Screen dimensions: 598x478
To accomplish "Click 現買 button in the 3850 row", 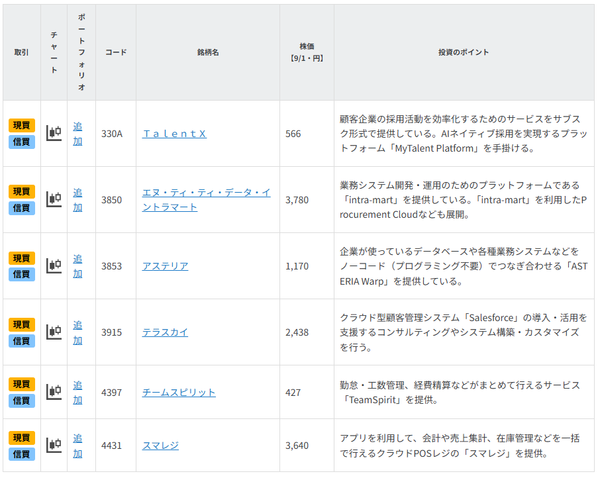I will click(22, 191).
